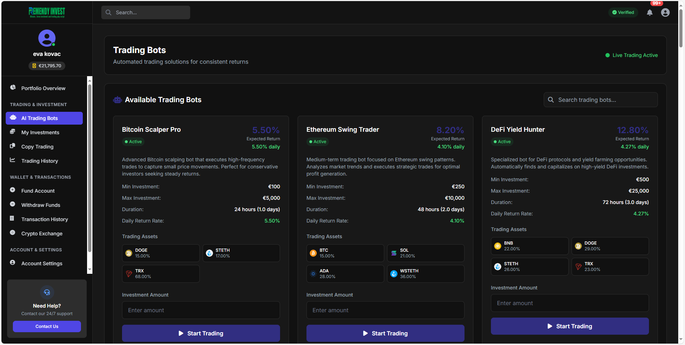Click the sidebar scrollbar down arrow
Image resolution: width=685 pixels, height=345 pixels.
[x=90, y=270]
